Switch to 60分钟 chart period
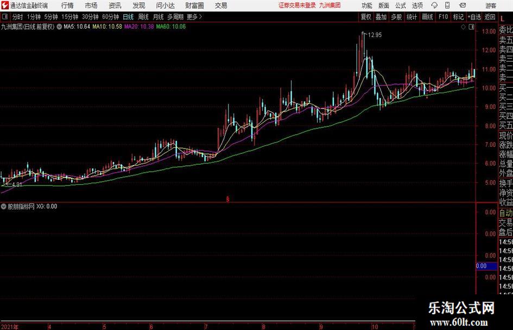Viewport: 513px width, 330px height. pos(111,17)
